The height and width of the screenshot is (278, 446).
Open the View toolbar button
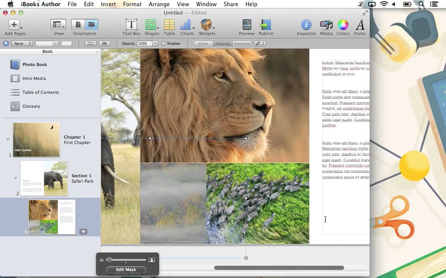tap(58, 25)
